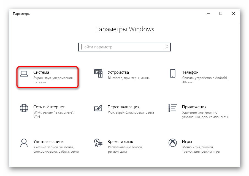Open the Персонализация paintbrush icon
Viewport: 249px width, 176px height.
pyautogui.click(x=98, y=108)
